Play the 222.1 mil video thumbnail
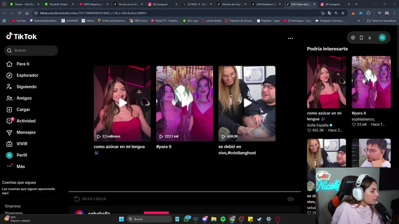399x224 pixels. click(185, 104)
